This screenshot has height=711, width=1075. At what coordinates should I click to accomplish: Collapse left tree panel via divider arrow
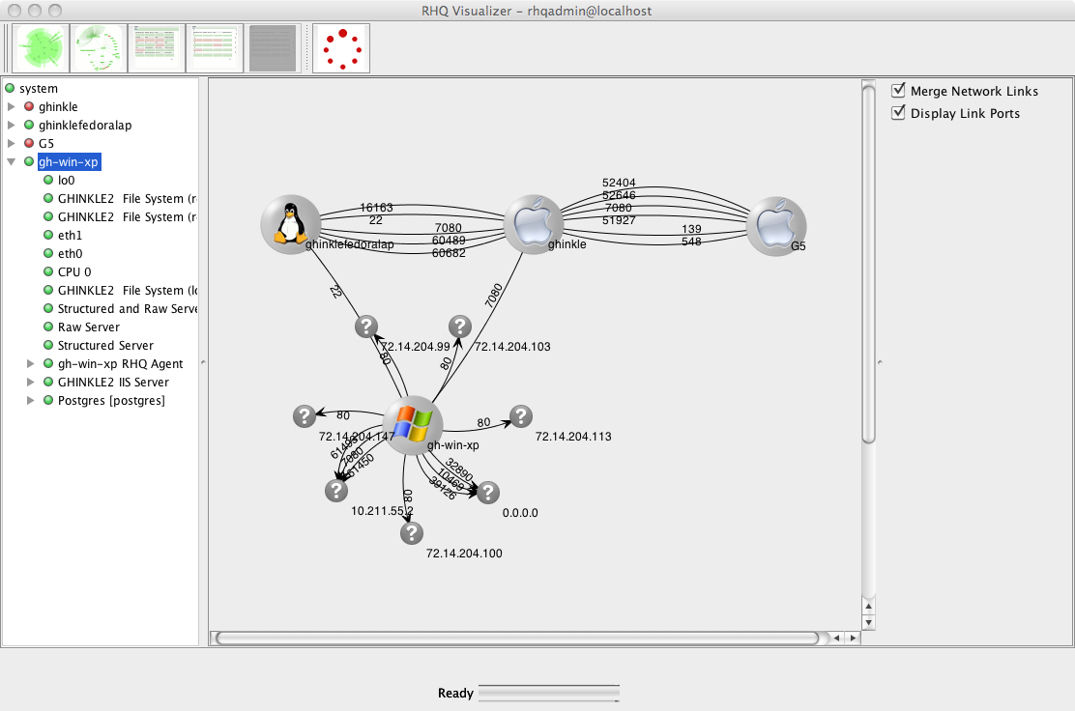[203, 361]
